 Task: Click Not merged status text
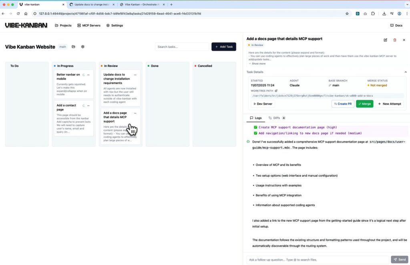pos(378,86)
